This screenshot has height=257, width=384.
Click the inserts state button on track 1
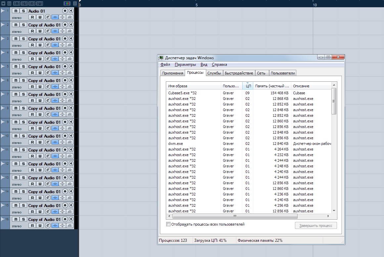(x=55, y=17)
